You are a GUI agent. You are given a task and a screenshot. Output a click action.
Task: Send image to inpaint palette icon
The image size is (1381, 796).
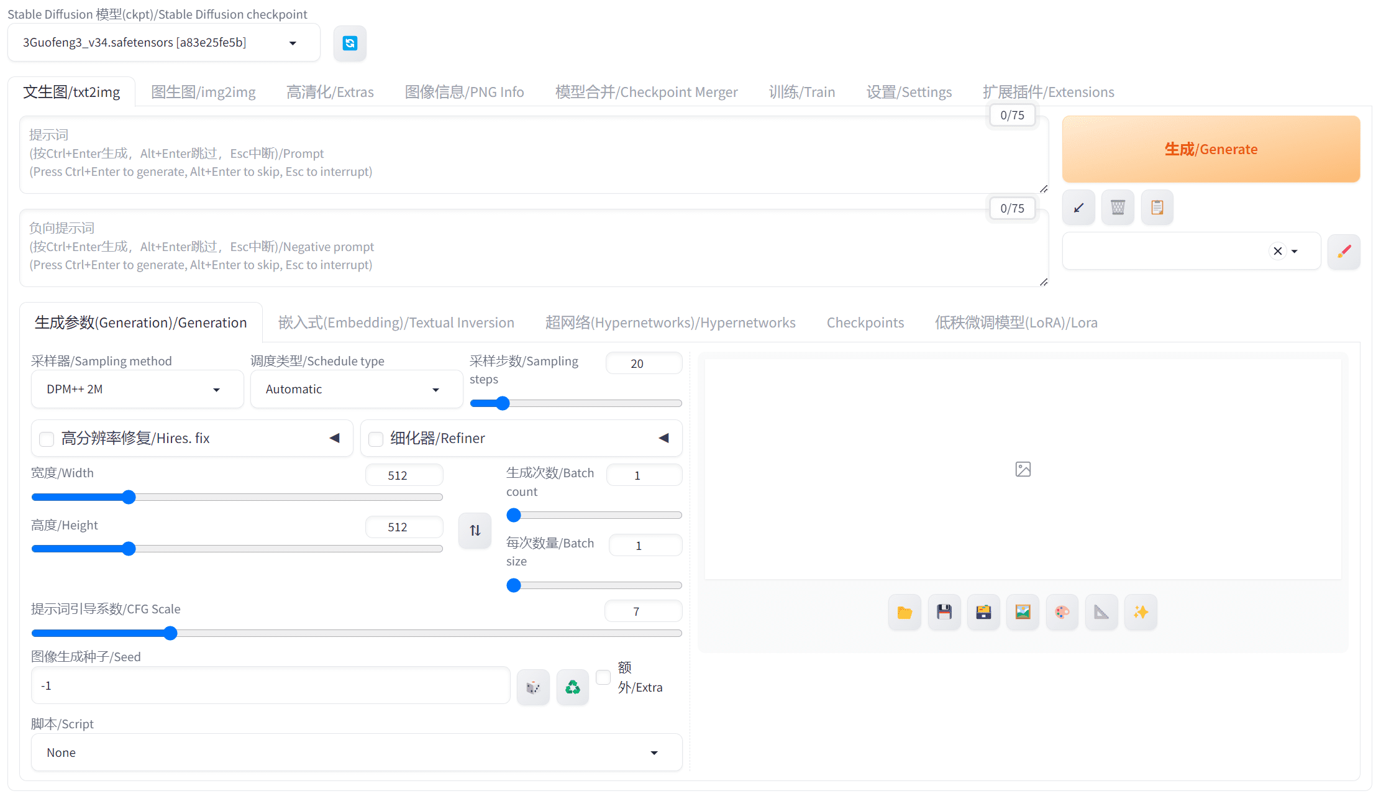1062,612
